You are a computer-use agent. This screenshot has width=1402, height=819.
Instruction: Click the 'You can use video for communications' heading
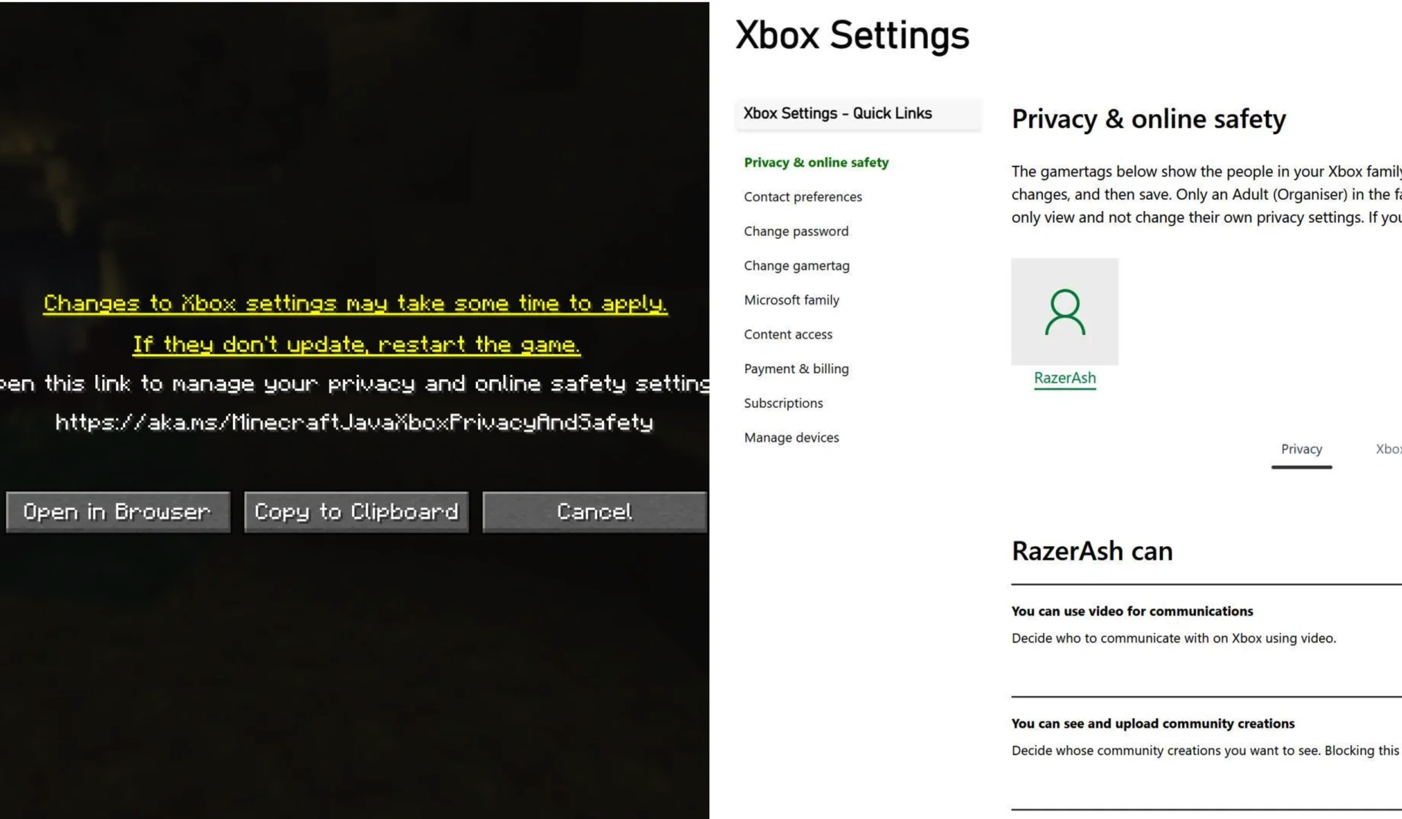coord(1132,611)
